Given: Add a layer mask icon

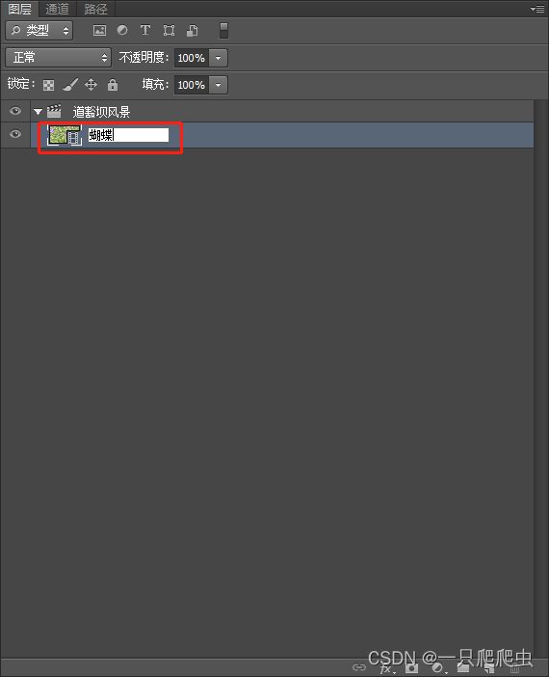Looking at the screenshot, I should pyautogui.click(x=412, y=668).
